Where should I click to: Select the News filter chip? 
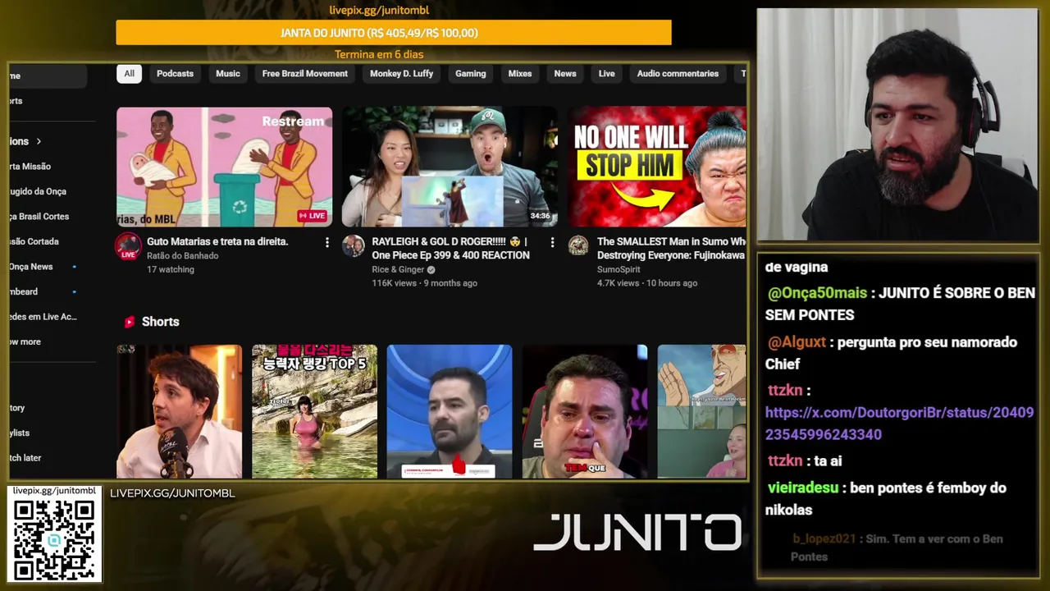(x=565, y=74)
